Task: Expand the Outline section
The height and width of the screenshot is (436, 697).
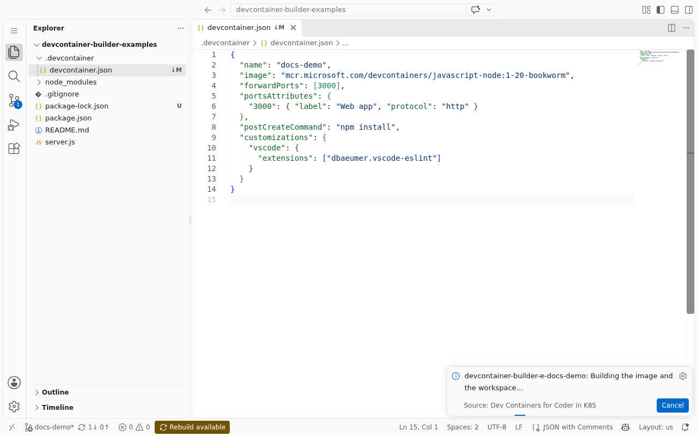Action: click(107, 392)
